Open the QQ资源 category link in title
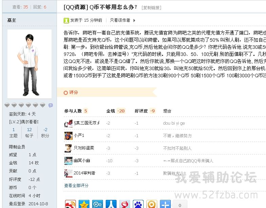The width and height of the screenshot is (266, 208). pos(76,7)
